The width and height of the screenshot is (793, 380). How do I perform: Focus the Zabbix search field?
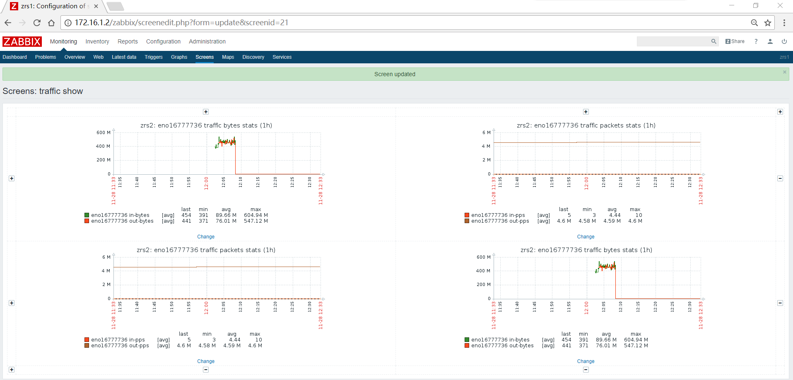pyautogui.click(x=674, y=41)
